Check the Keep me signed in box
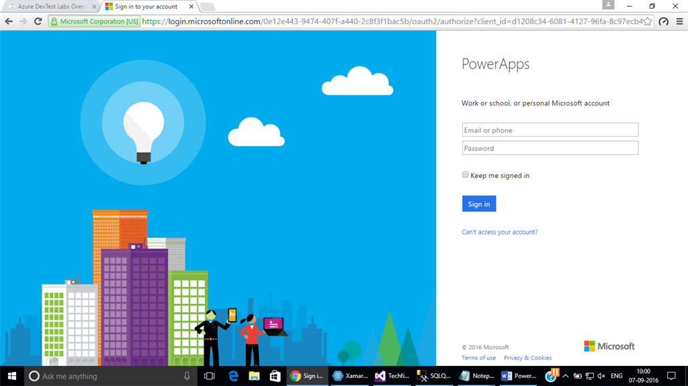 coord(466,175)
